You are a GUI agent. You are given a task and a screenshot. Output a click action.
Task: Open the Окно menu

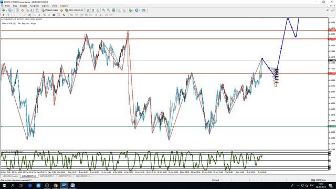[55, 6]
